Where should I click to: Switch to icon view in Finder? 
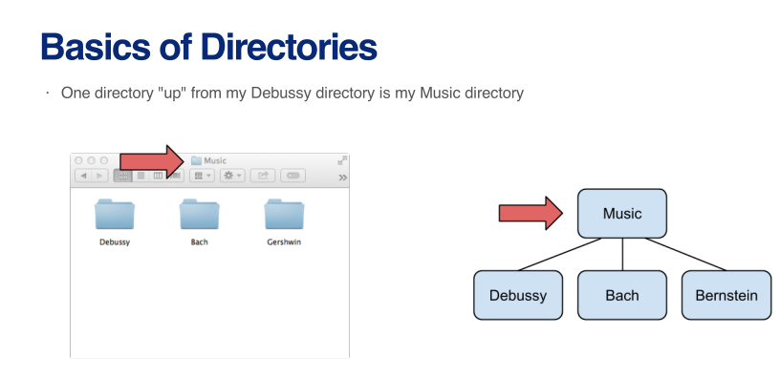pos(123,176)
